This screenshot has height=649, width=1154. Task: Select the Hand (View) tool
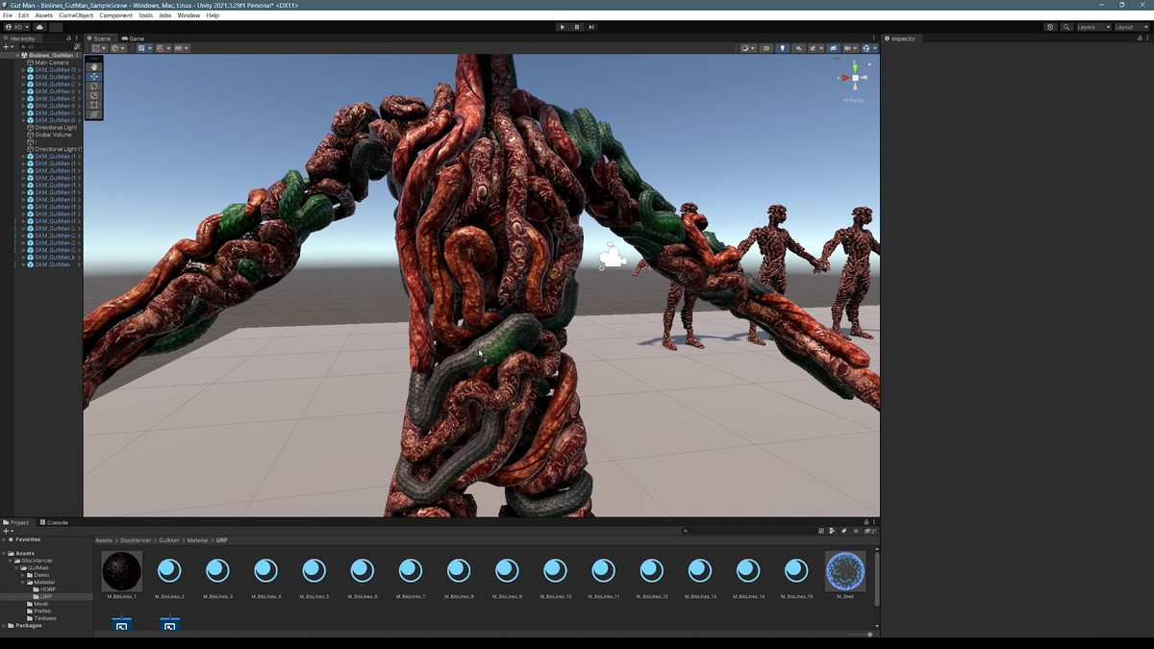[x=93, y=67]
